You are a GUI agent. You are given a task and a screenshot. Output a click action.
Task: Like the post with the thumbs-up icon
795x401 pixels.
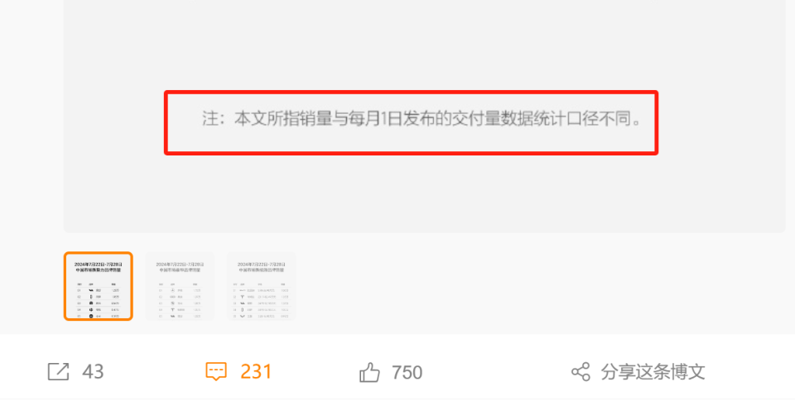pyautogui.click(x=369, y=372)
